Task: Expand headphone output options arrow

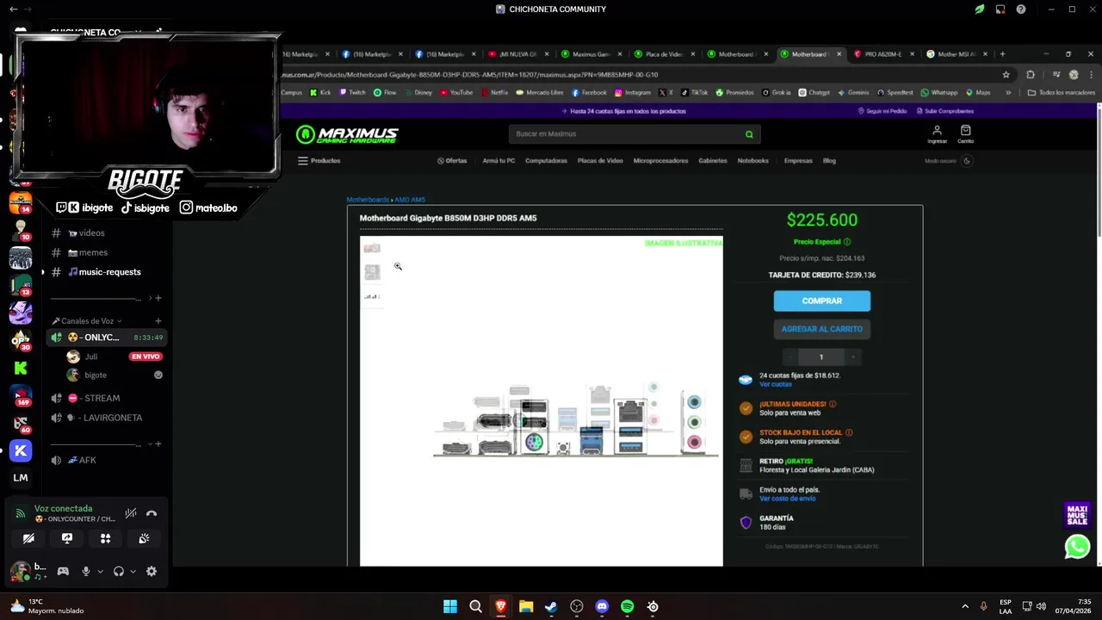Action: [133, 571]
